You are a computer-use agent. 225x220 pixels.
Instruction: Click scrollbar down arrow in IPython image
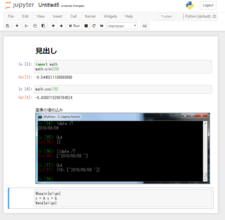[x=205, y=179]
